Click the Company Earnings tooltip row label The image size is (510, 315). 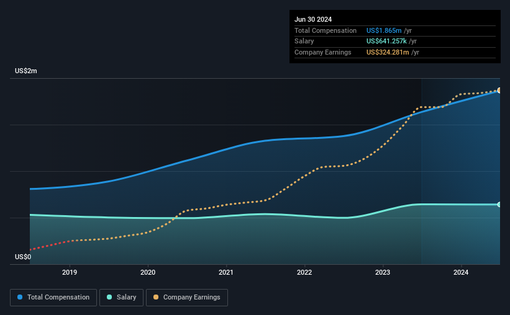[x=322, y=52]
